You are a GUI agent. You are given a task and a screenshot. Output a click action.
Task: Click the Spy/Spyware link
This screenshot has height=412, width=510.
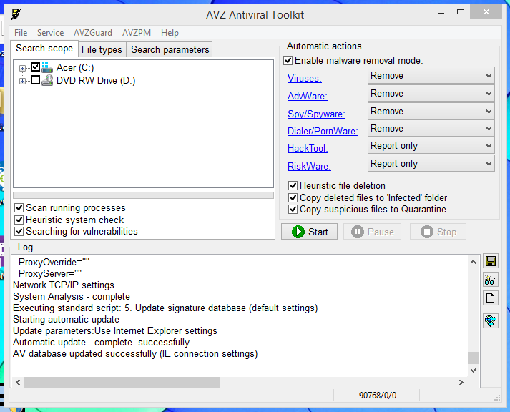click(x=316, y=114)
